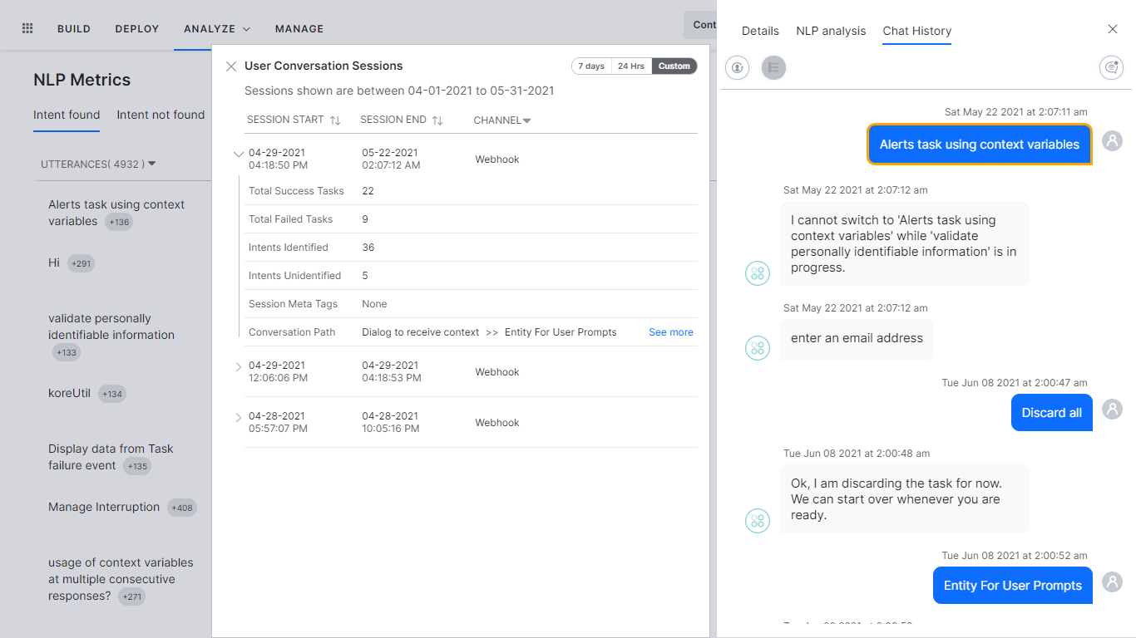This screenshot has height=638, width=1136.
Task: Sort sessions using the SESSION START sort arrows
Action: 335,120
